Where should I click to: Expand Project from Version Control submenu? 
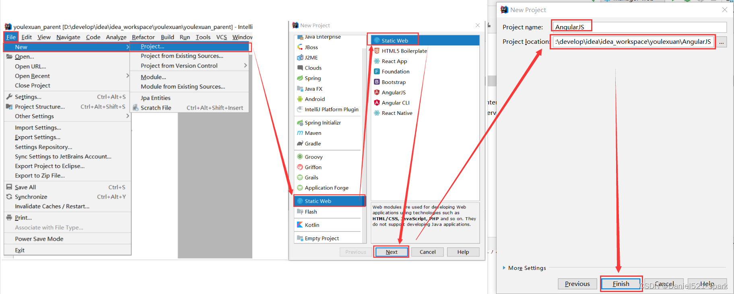click(x=245, y=65)
